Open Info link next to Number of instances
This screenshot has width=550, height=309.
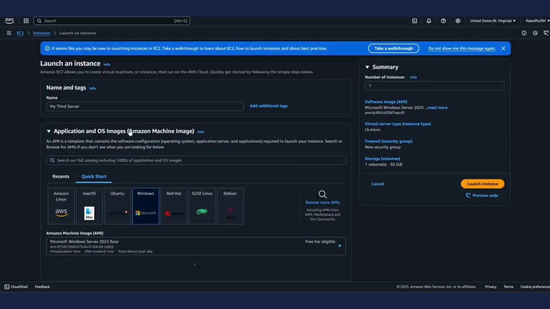coord(413,77)
